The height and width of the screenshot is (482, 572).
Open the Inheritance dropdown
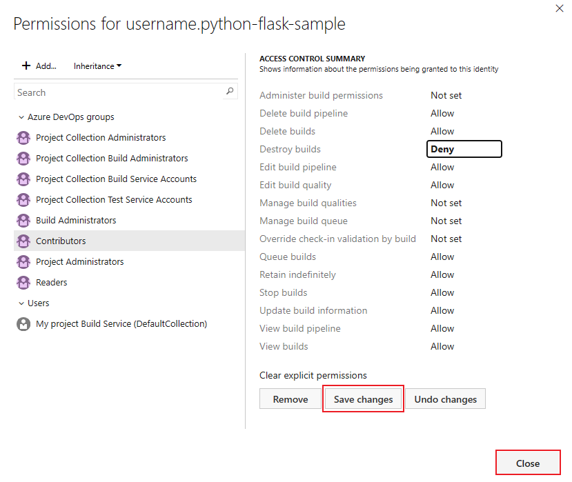click(97, 66)
